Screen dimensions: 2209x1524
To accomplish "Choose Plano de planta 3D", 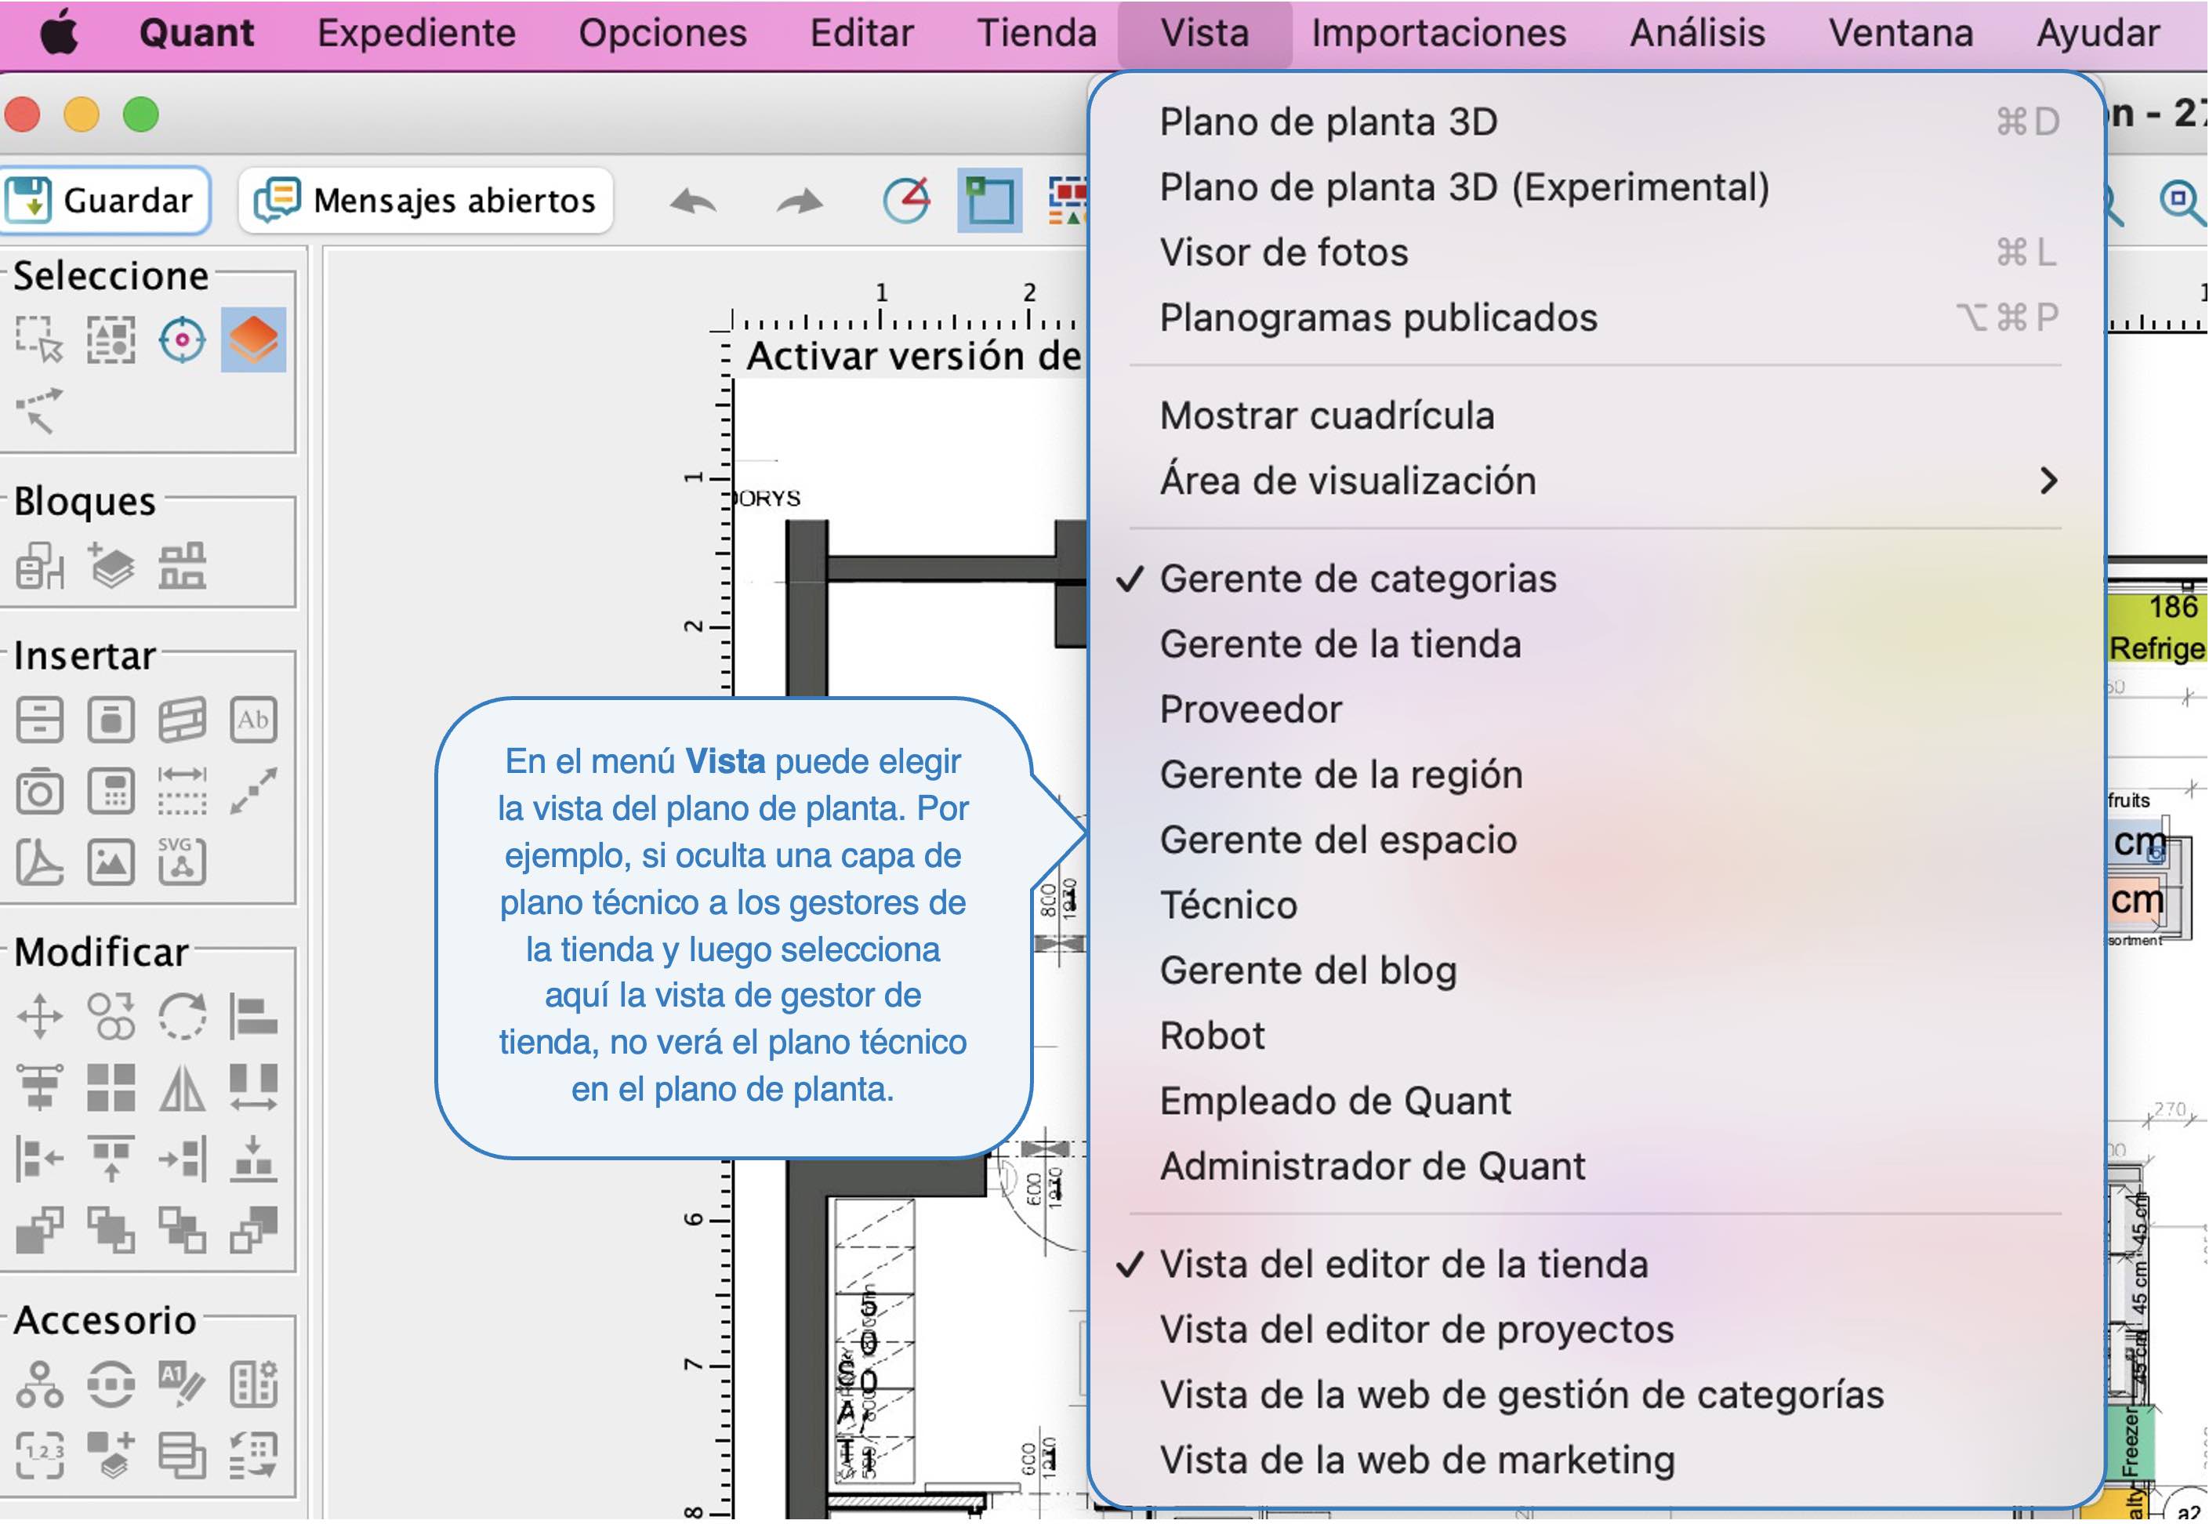I will (x=1596, y=122).
